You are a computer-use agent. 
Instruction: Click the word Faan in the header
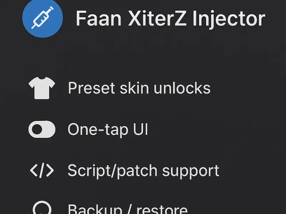coord(99,19)
